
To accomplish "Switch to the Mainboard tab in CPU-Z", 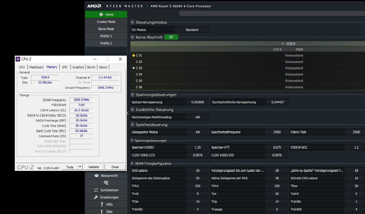I will click(36, 67).
